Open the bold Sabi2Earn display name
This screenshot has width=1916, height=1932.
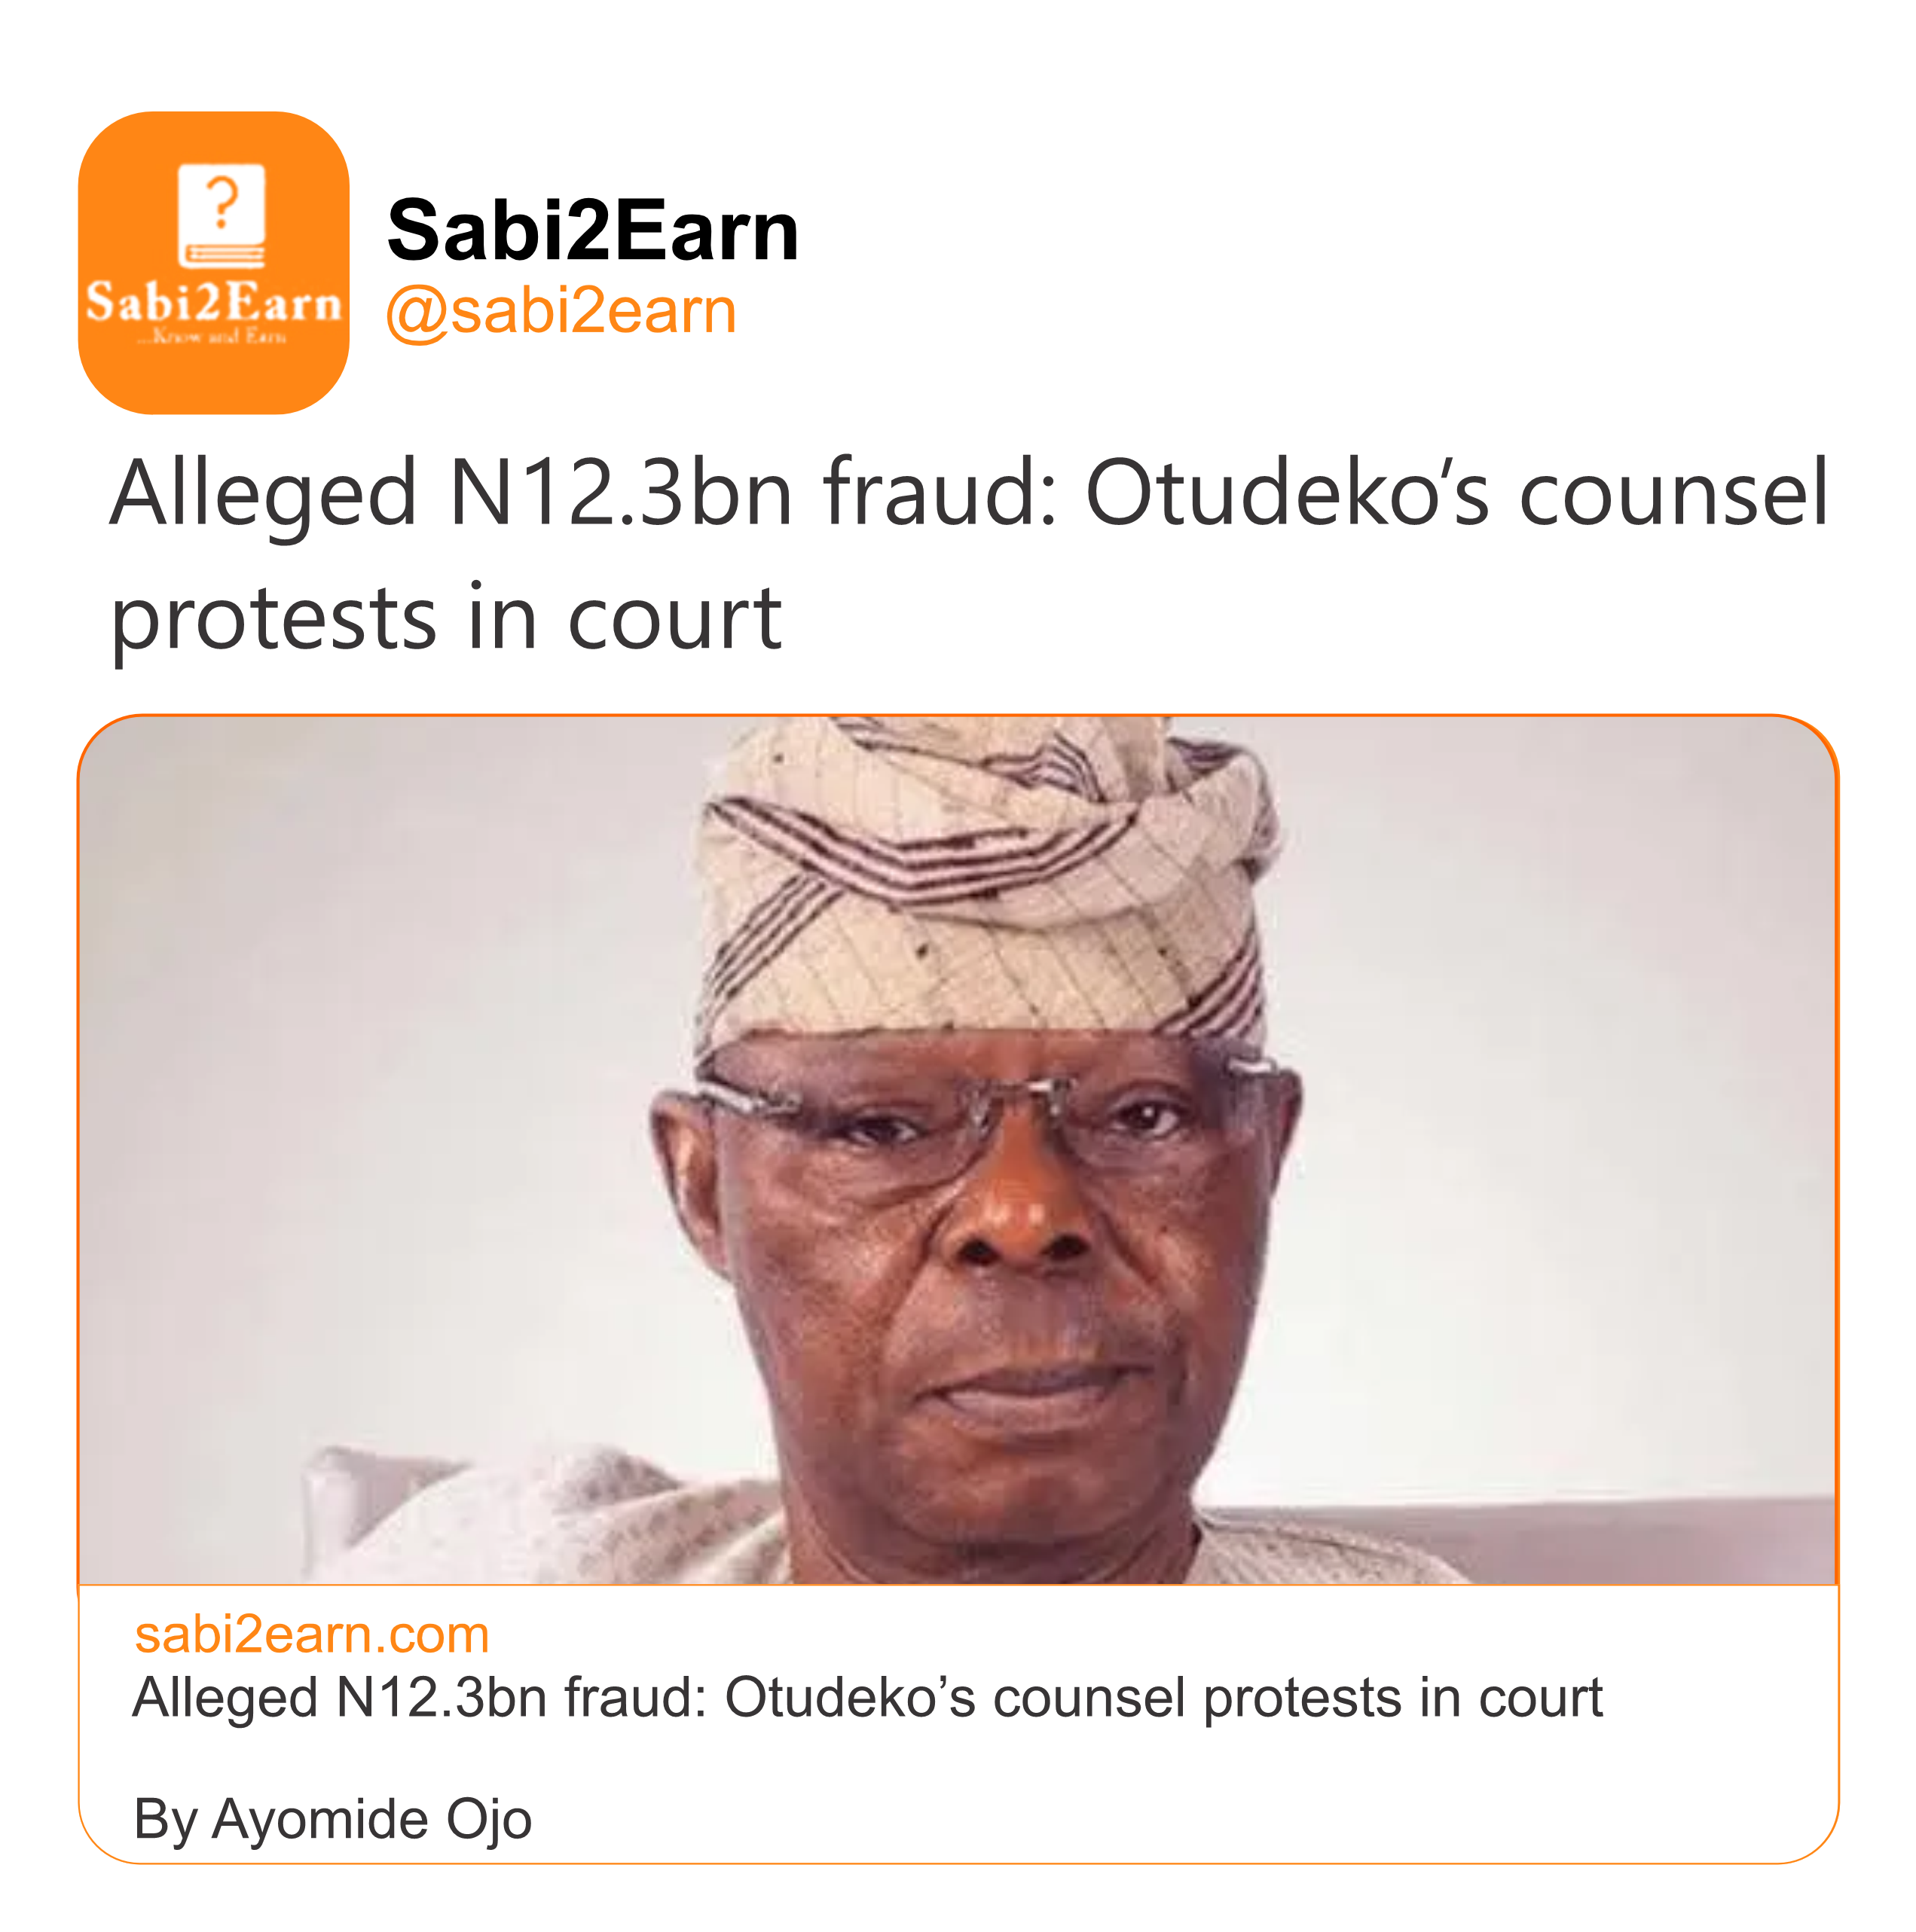click(x=592, y=231)
